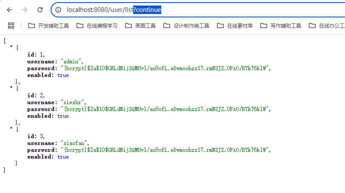Screen dimensions: 345x193
Task: Click the bcrypt password string for xiezhr
Action: [x=165, y=109]
